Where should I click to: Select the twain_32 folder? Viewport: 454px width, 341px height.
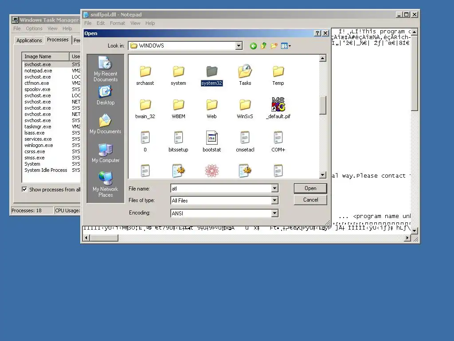tap(145, 109)
